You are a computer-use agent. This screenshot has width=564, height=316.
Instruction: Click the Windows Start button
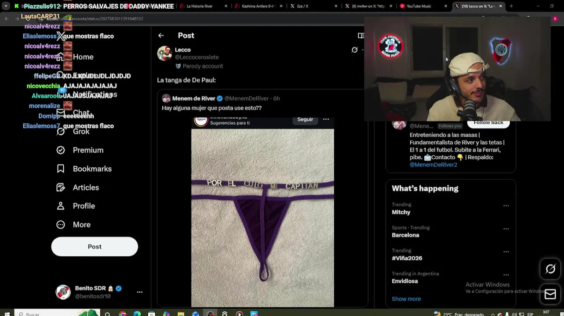[7, 314]
